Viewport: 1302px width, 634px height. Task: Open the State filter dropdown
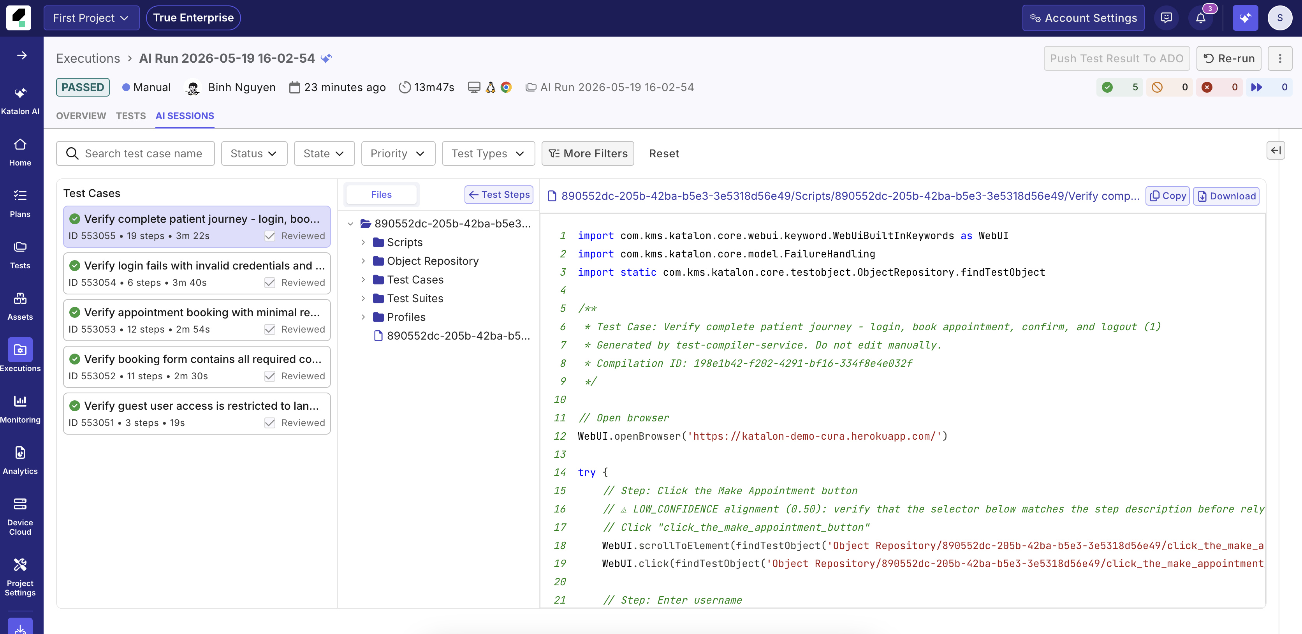point(324,154)
